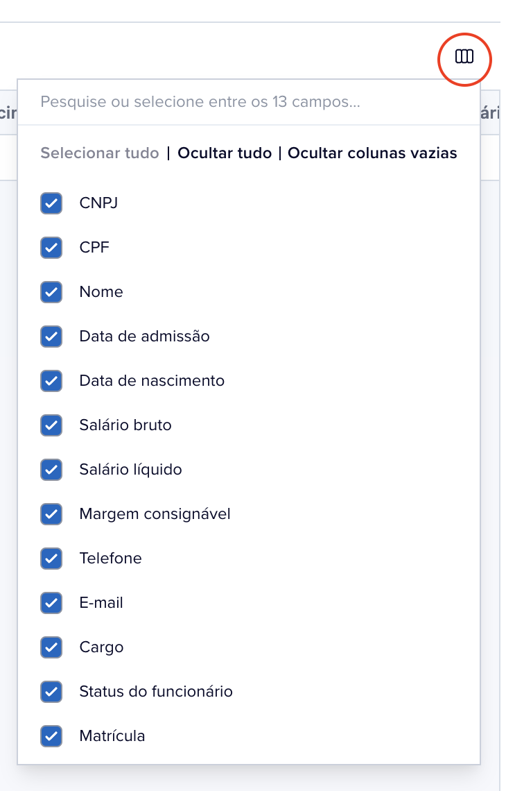The width and height of the screenshot is (506, 791).
Task: Click the Status do funcionário label
Action: tap(156, 692)
